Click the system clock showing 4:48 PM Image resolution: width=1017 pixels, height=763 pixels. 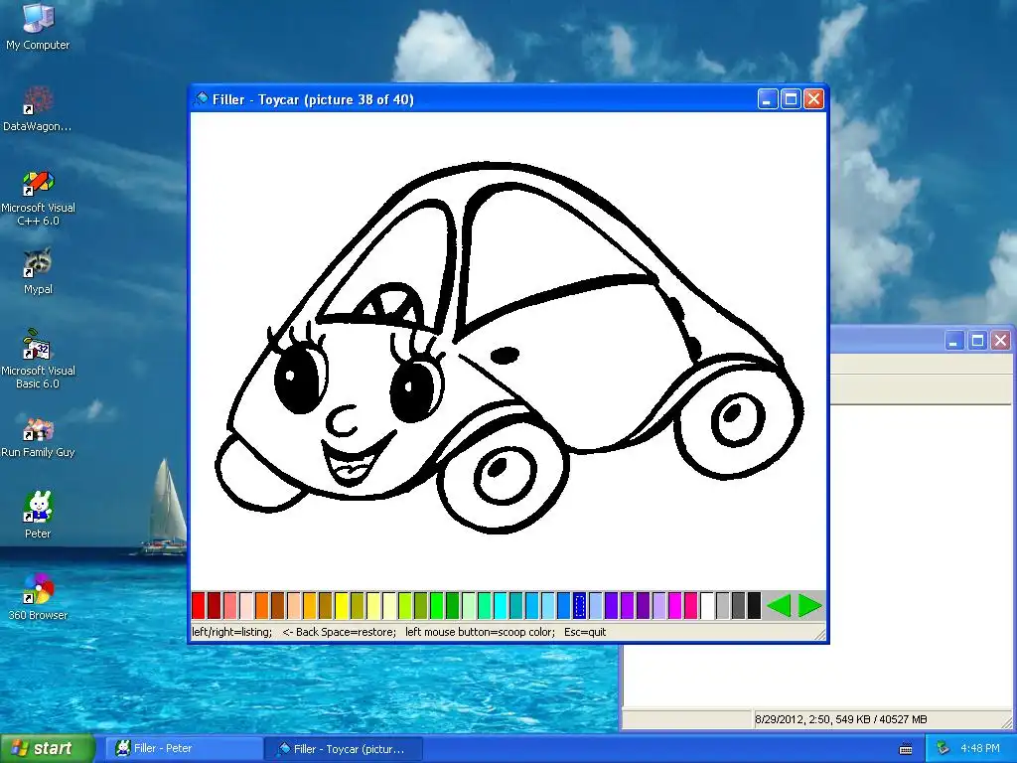pyautogui.click(x=980, y=749)
